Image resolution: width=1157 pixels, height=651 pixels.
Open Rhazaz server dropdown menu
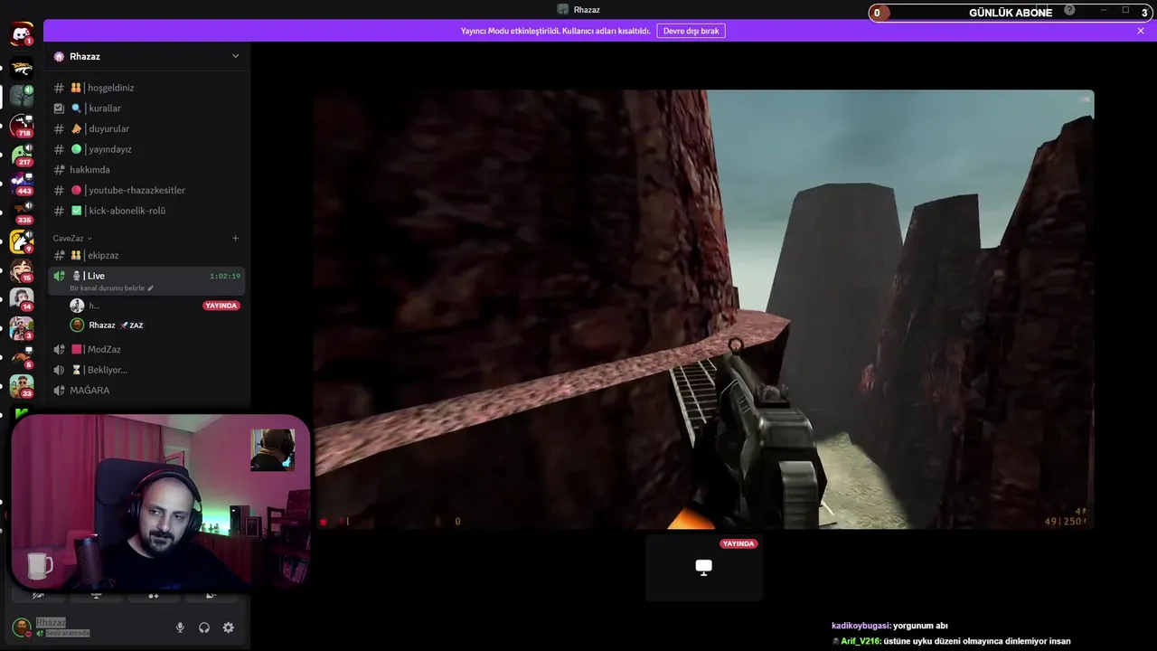pyautogui.click(x=236, y=56)
